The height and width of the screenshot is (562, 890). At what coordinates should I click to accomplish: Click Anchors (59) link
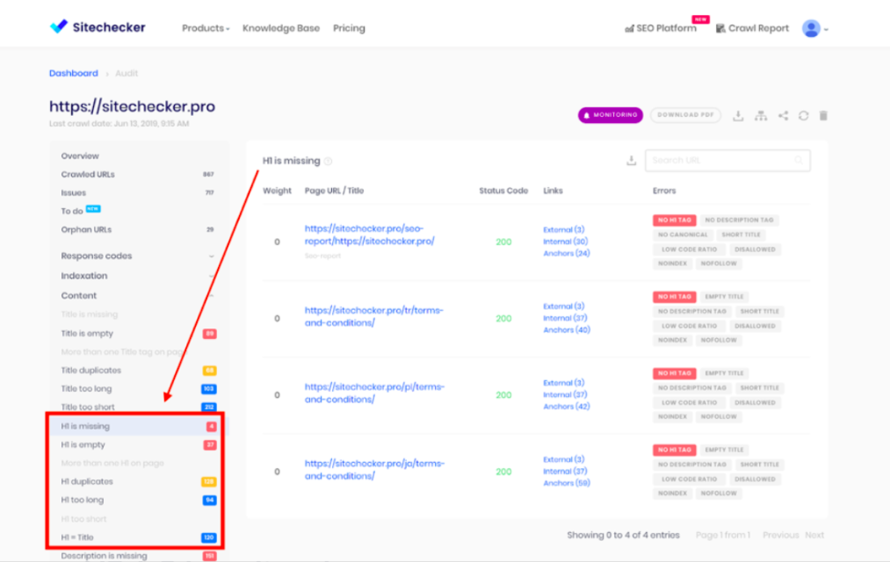pos(567,483)
